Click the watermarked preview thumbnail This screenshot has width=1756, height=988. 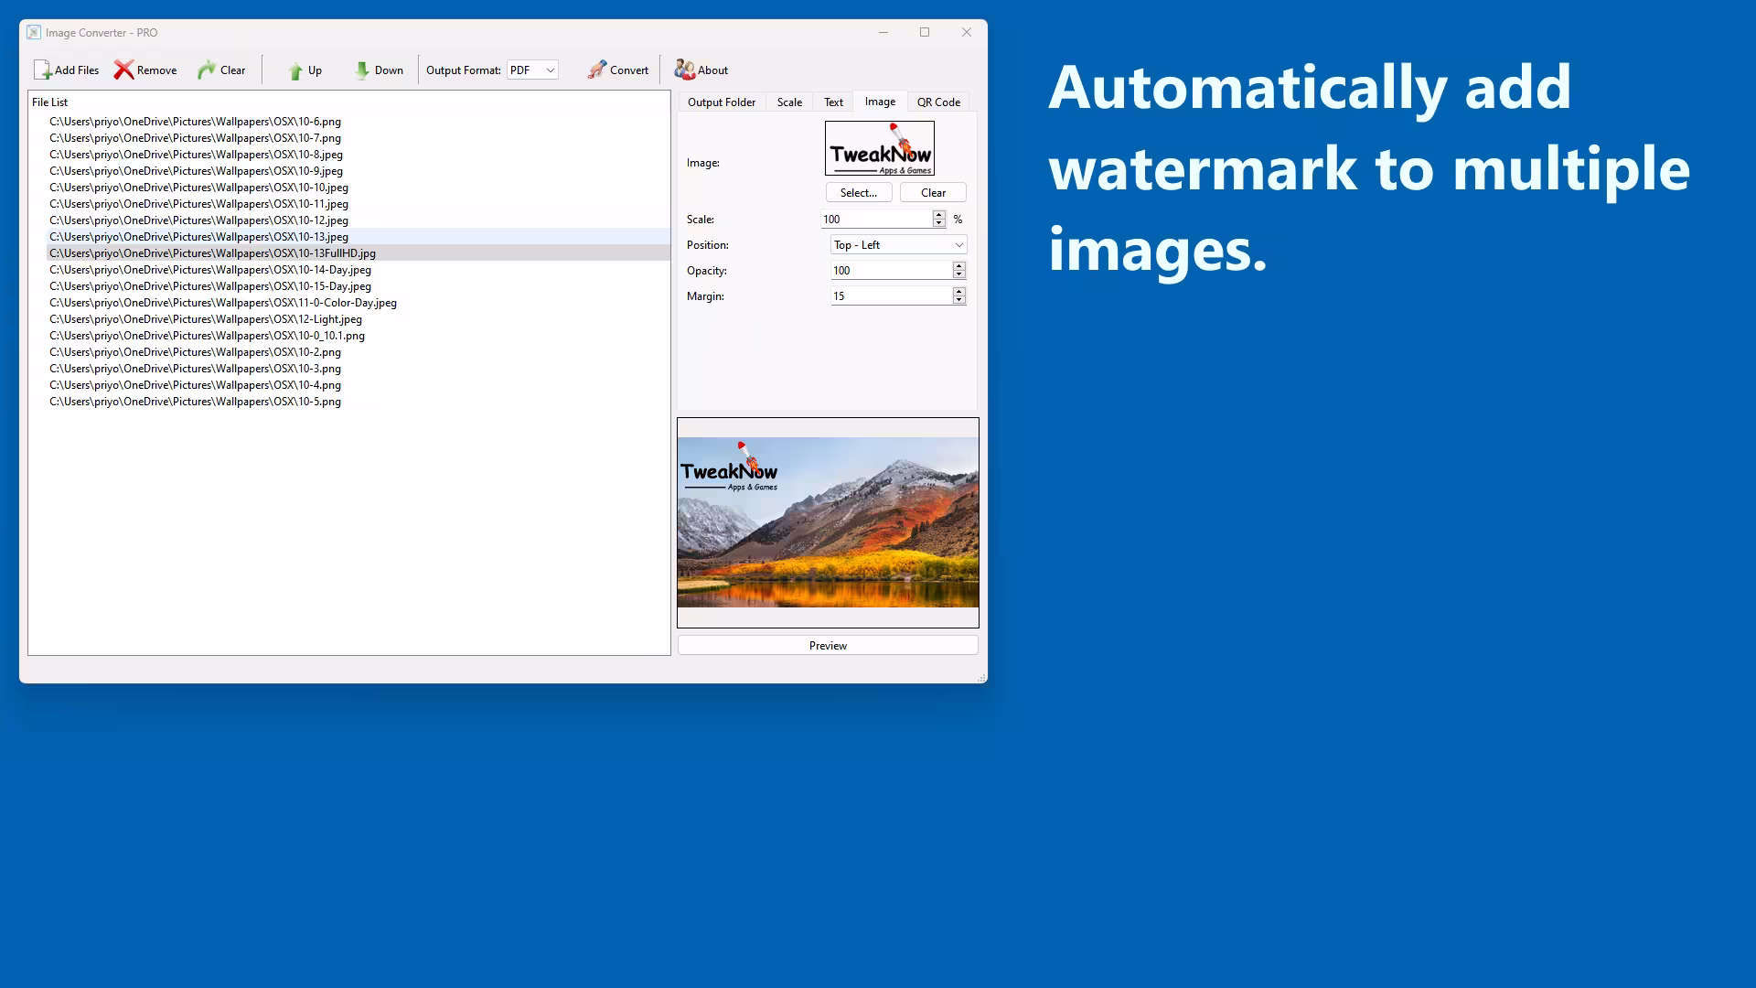pyautogui.click(x=828, y=522)
